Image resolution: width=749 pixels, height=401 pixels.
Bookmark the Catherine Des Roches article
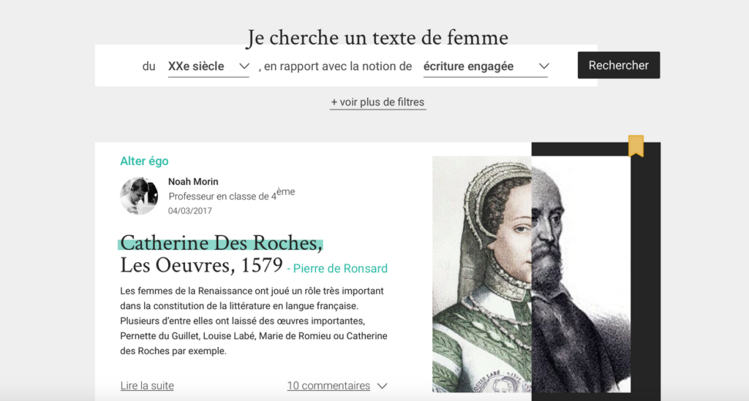point(636,146)
